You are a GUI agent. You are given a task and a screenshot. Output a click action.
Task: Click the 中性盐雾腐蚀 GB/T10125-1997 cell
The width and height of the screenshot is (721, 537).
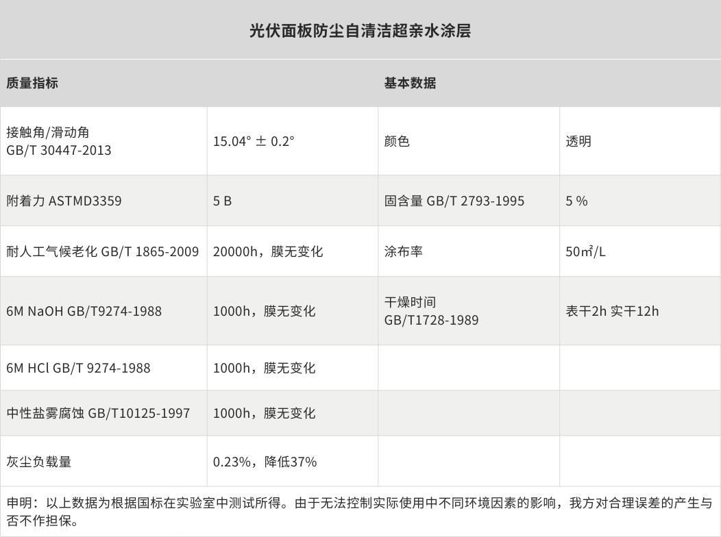coord(98,414)
